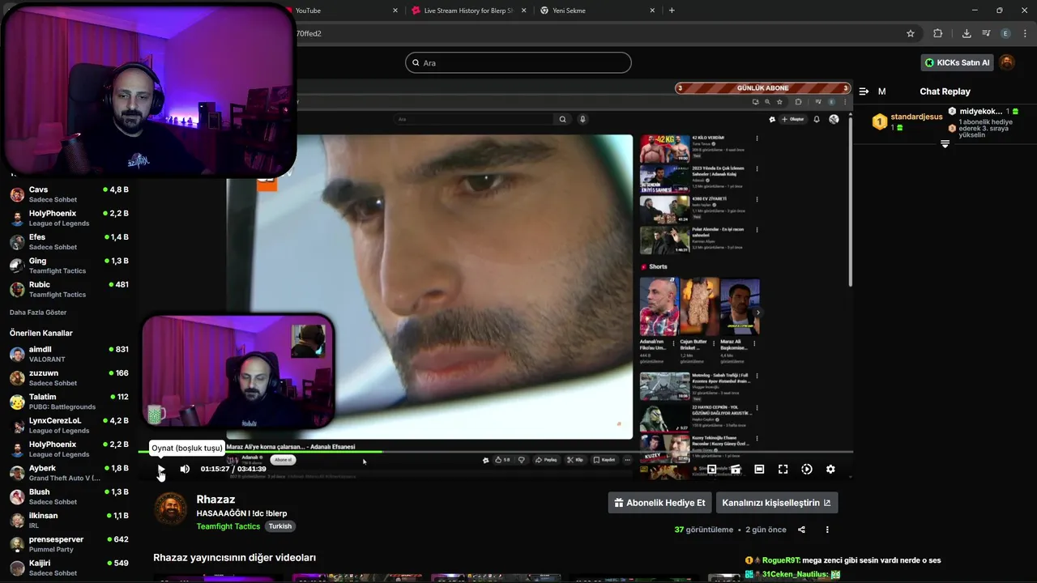The width and height of the screenshot is (1037, 583).
Task: Click the 01:15:27 / 03:41:39 time display
Action: (233, 469)
